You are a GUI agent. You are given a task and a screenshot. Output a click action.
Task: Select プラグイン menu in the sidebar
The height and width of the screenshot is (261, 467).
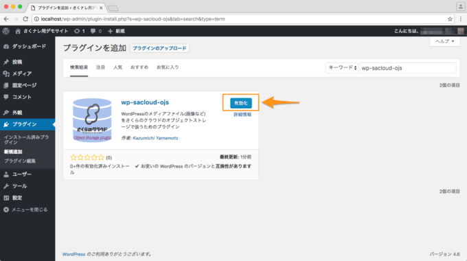tap(27, 124)
